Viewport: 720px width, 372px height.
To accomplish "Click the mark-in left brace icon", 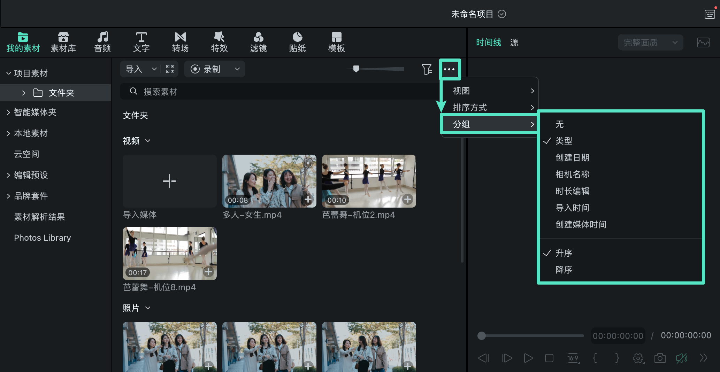I will point(595,358).
